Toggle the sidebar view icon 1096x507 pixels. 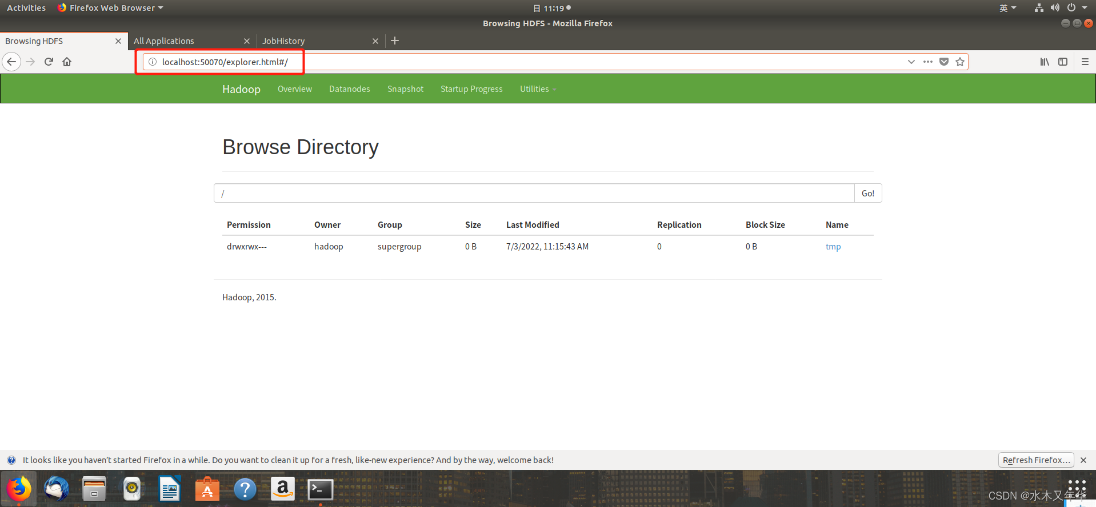(x=1063, y=62)
